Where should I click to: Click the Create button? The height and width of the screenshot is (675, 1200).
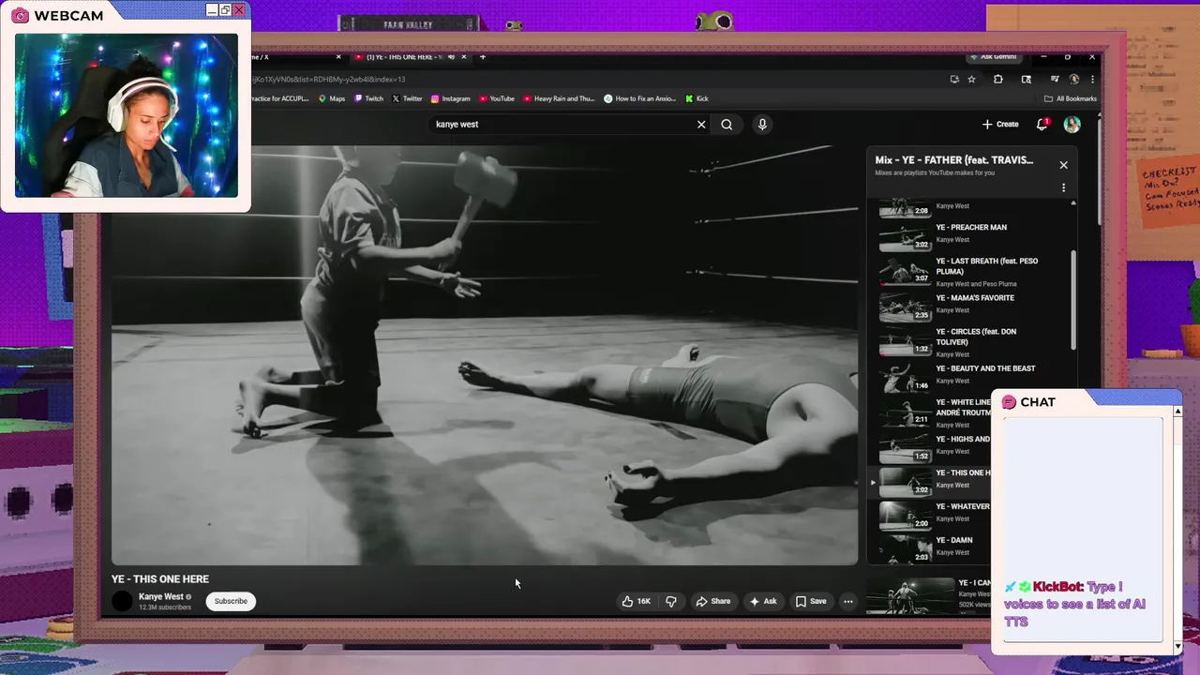click(1000, 124)
